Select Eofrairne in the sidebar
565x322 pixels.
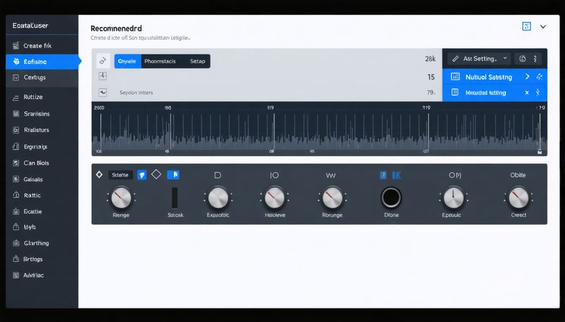click(42, 62)
